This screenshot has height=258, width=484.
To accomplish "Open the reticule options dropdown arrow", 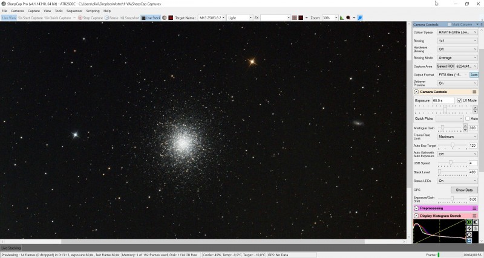I will click(x=306, y=18).
